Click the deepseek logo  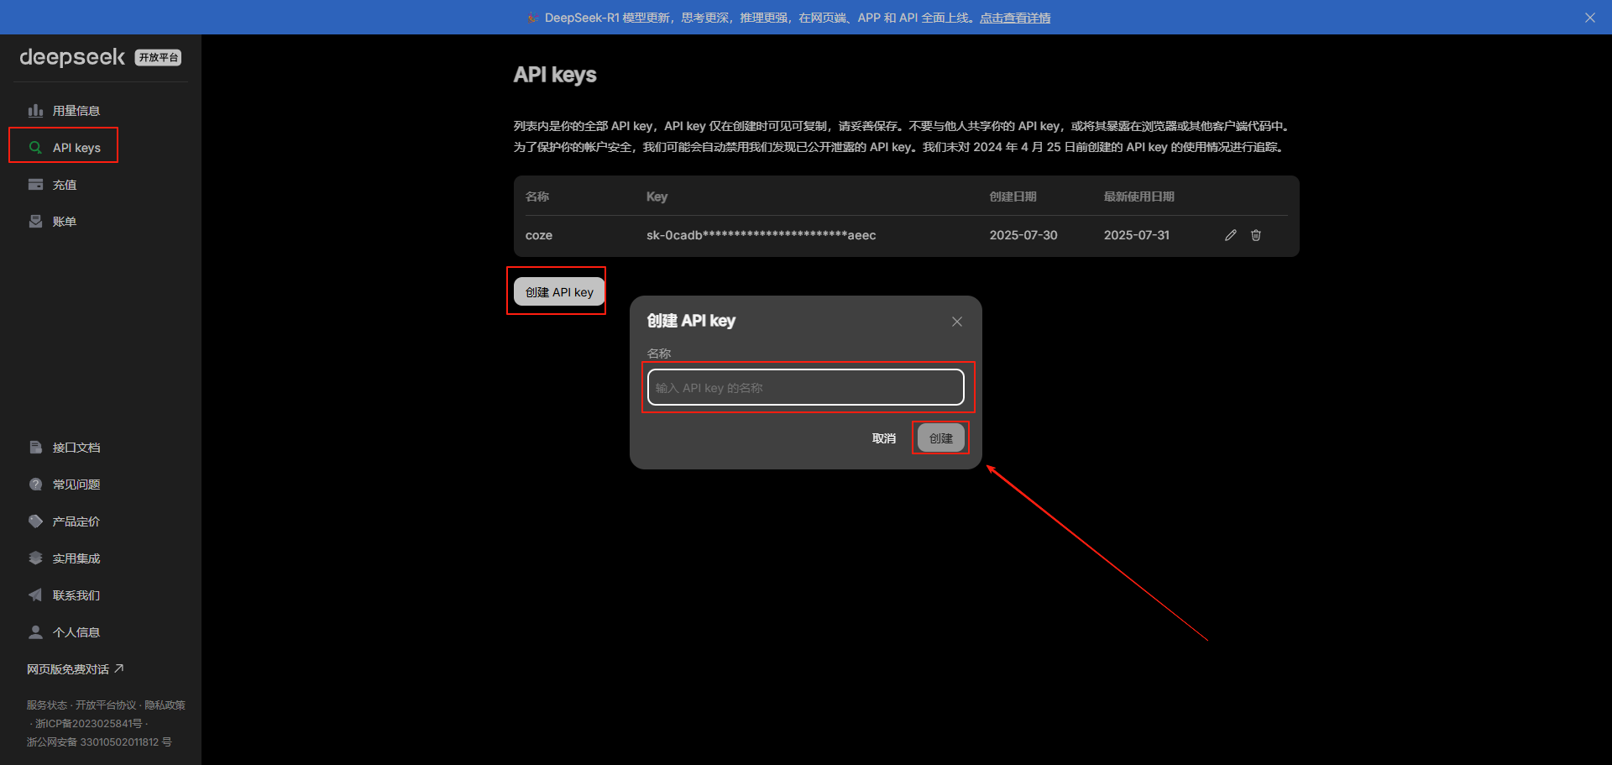[x=72, y=57]
